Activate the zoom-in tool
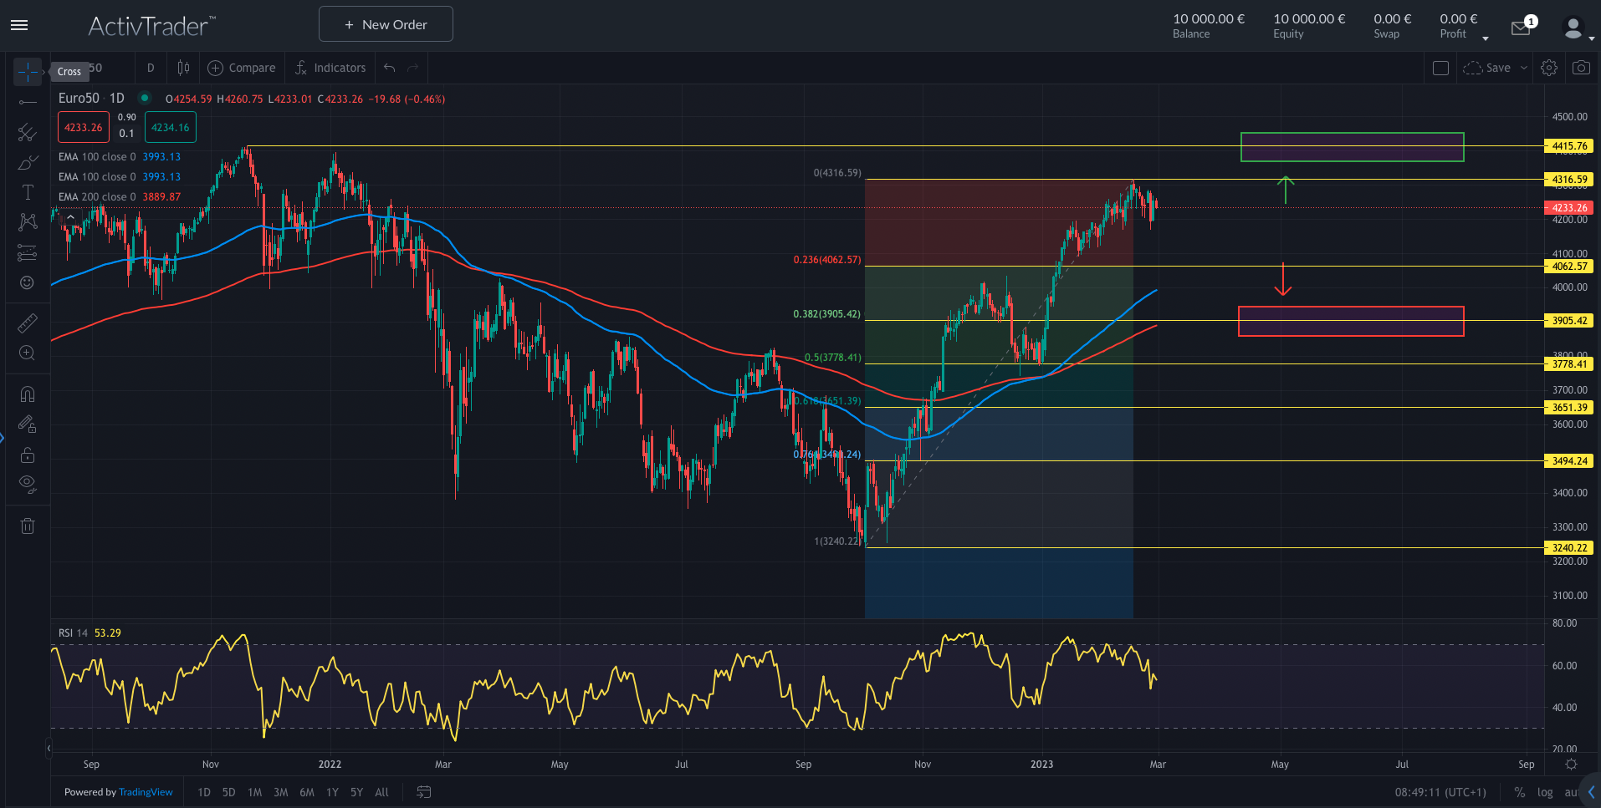Viewport: 1601px width, 808px height. point(28,353)
